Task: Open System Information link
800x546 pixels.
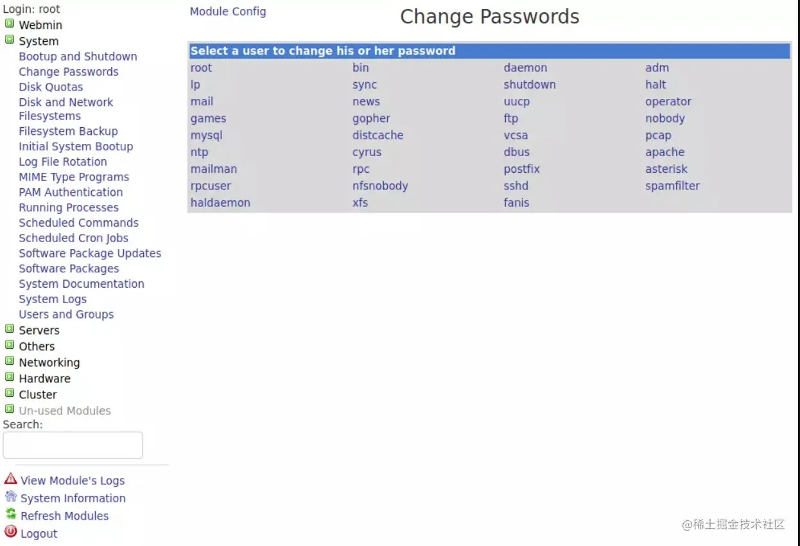Action: (73, 498)
